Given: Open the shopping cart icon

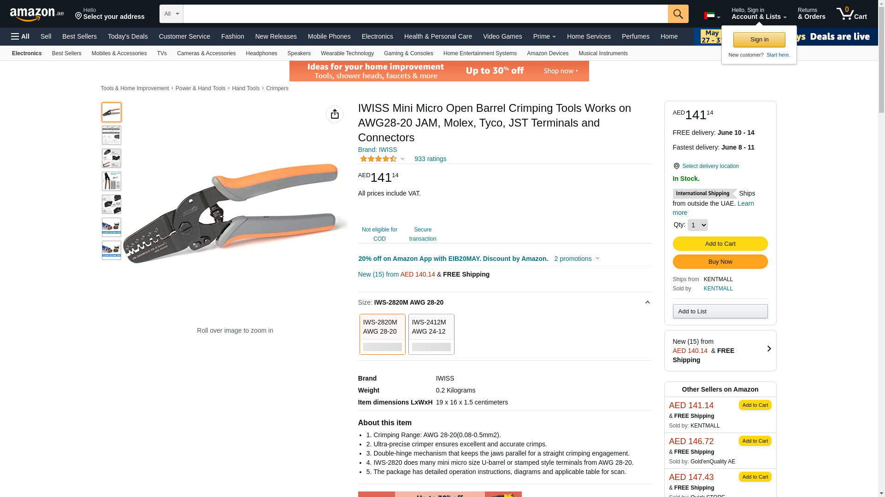Looking at the screenshot, I should (851, 13).
